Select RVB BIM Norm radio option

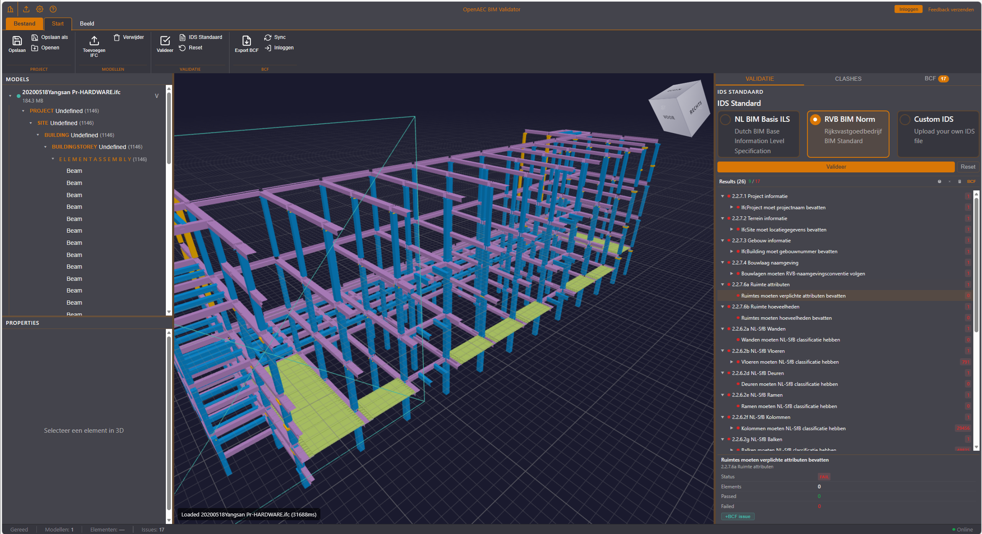coord(815,120)
